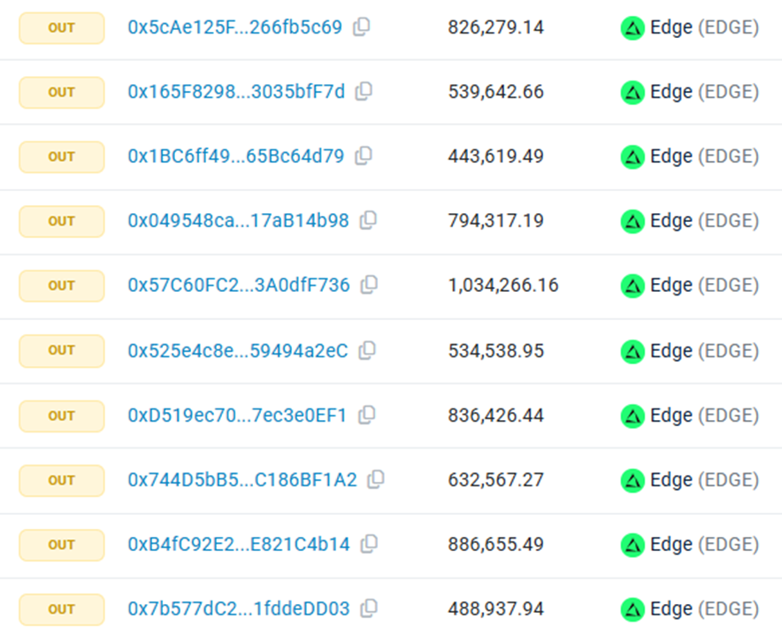Click Edge token icon in 1,034,266.16 row
Screen dimensions: 782x642
[632, 287]
